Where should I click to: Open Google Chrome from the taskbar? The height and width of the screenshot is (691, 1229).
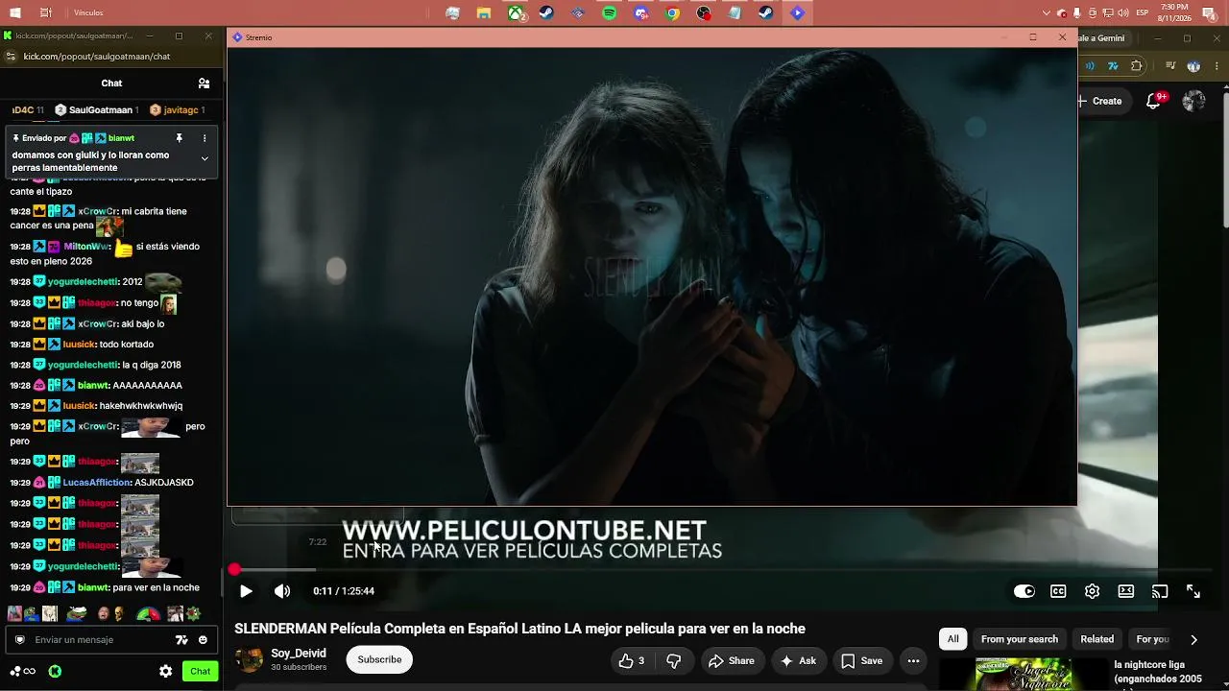point(673,13)
